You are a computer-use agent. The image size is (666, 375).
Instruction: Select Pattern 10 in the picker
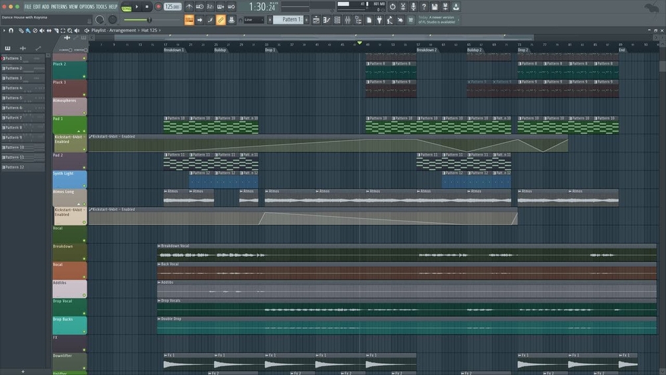(x=23, y=147)
